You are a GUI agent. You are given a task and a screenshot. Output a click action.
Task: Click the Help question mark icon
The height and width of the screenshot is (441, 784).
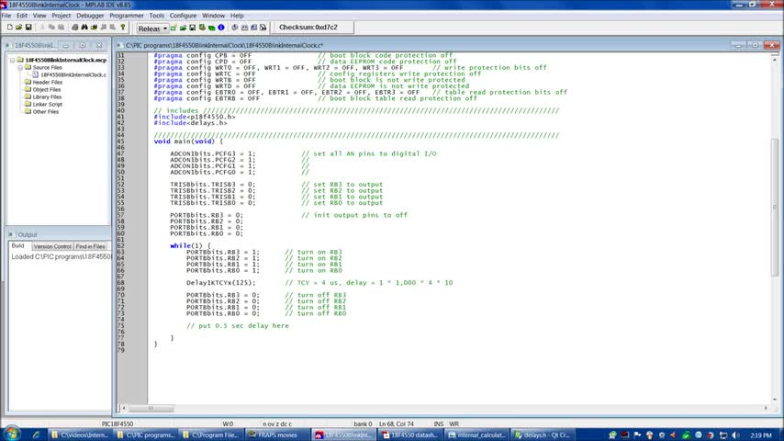(x=122, y=28)
